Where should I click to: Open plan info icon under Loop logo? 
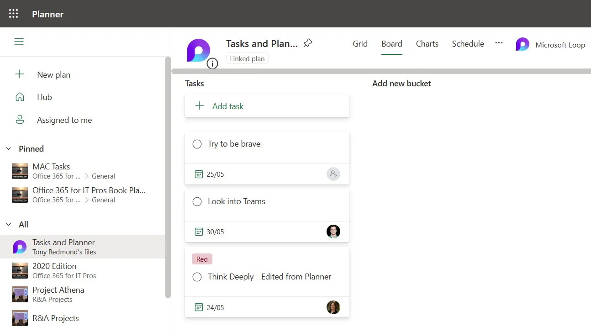point(212,63)
